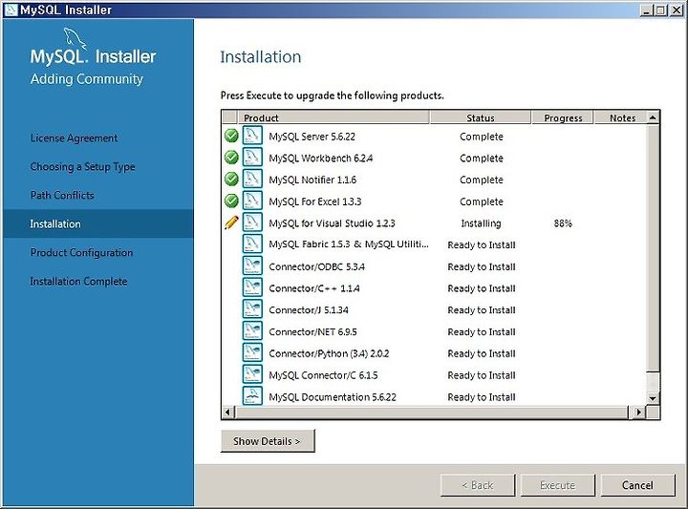The width and height of the screenshot is (688, 509).
Task: Select the Connector/C++ 1.1.4 name
Action: [314, 288]
